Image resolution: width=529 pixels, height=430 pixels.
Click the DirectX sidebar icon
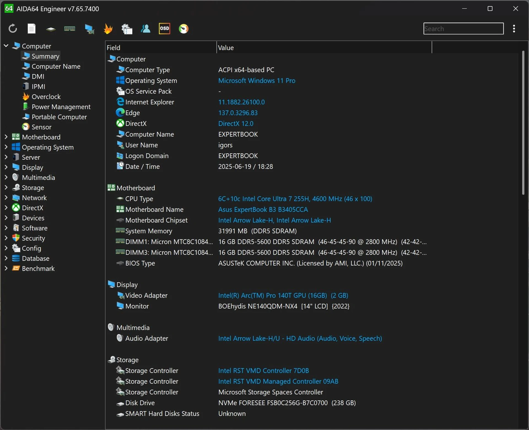coord(16,208)
